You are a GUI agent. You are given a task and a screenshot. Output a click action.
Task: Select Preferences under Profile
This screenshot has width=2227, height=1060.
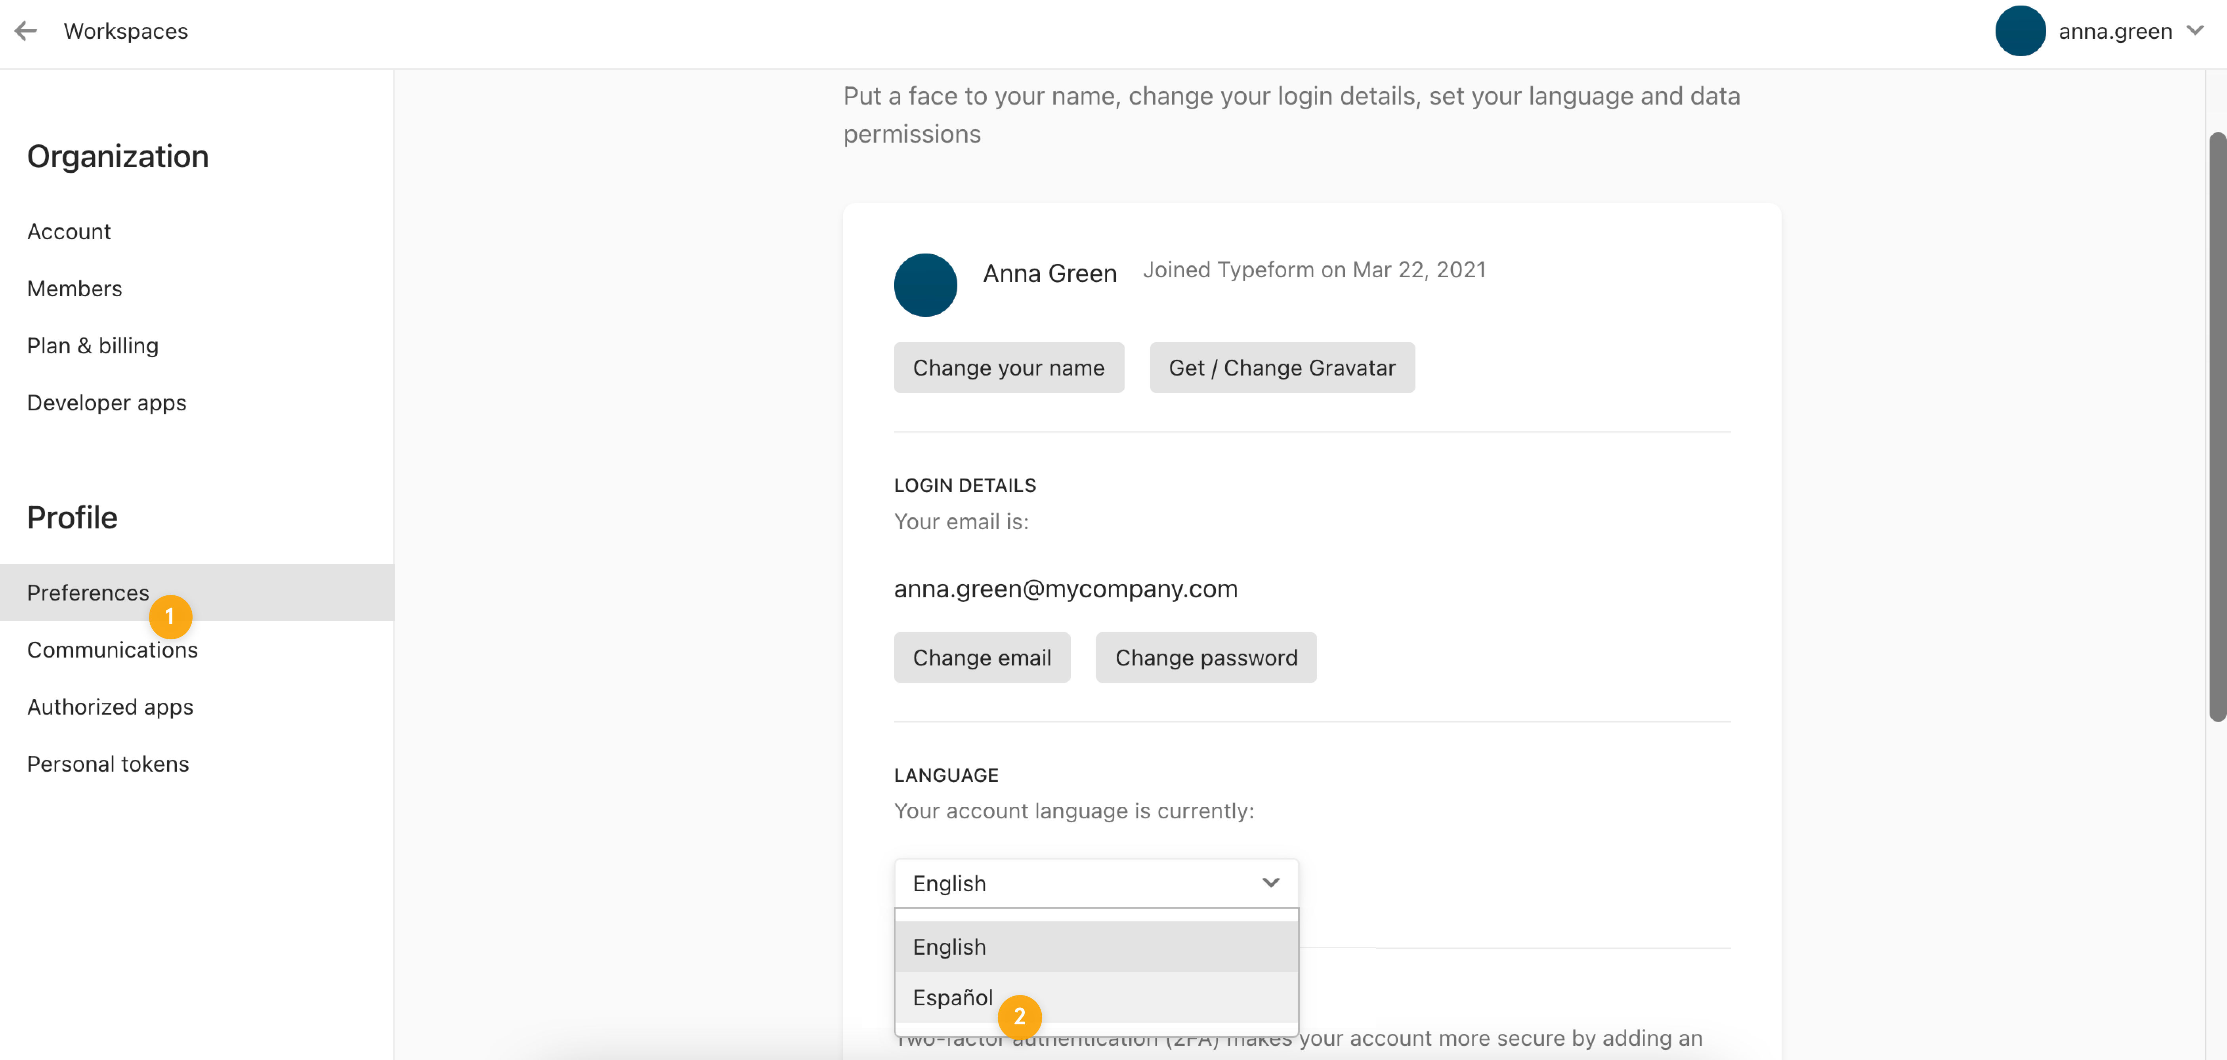(197, 593)
